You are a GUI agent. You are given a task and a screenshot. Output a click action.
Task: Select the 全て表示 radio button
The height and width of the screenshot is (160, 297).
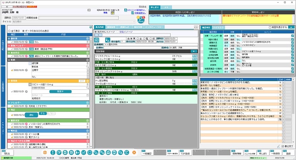pos(9,30)
